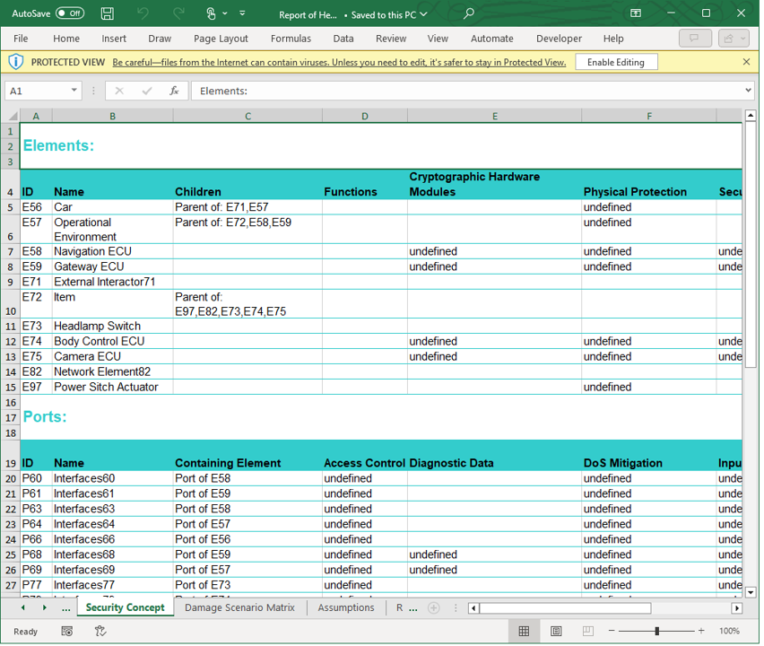764x646 pixels.
Task: Switch to Page Layout view icon
Action: 556,631
